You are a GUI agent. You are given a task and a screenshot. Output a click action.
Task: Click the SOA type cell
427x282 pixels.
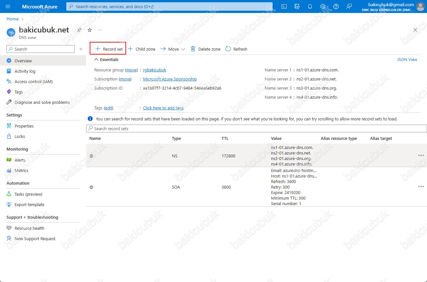pyautogui.click(x=176, y=187)
